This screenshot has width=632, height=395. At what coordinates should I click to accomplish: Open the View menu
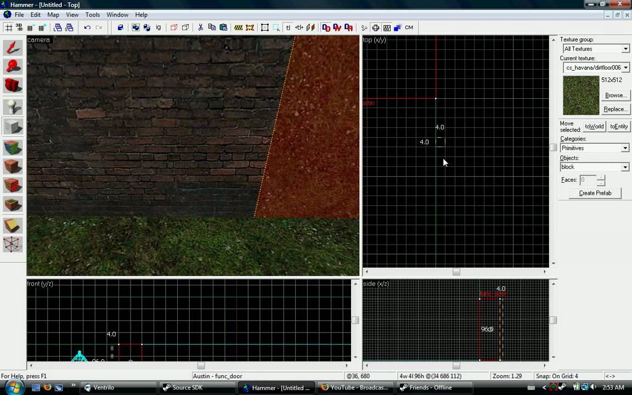[x=72, y=14]
